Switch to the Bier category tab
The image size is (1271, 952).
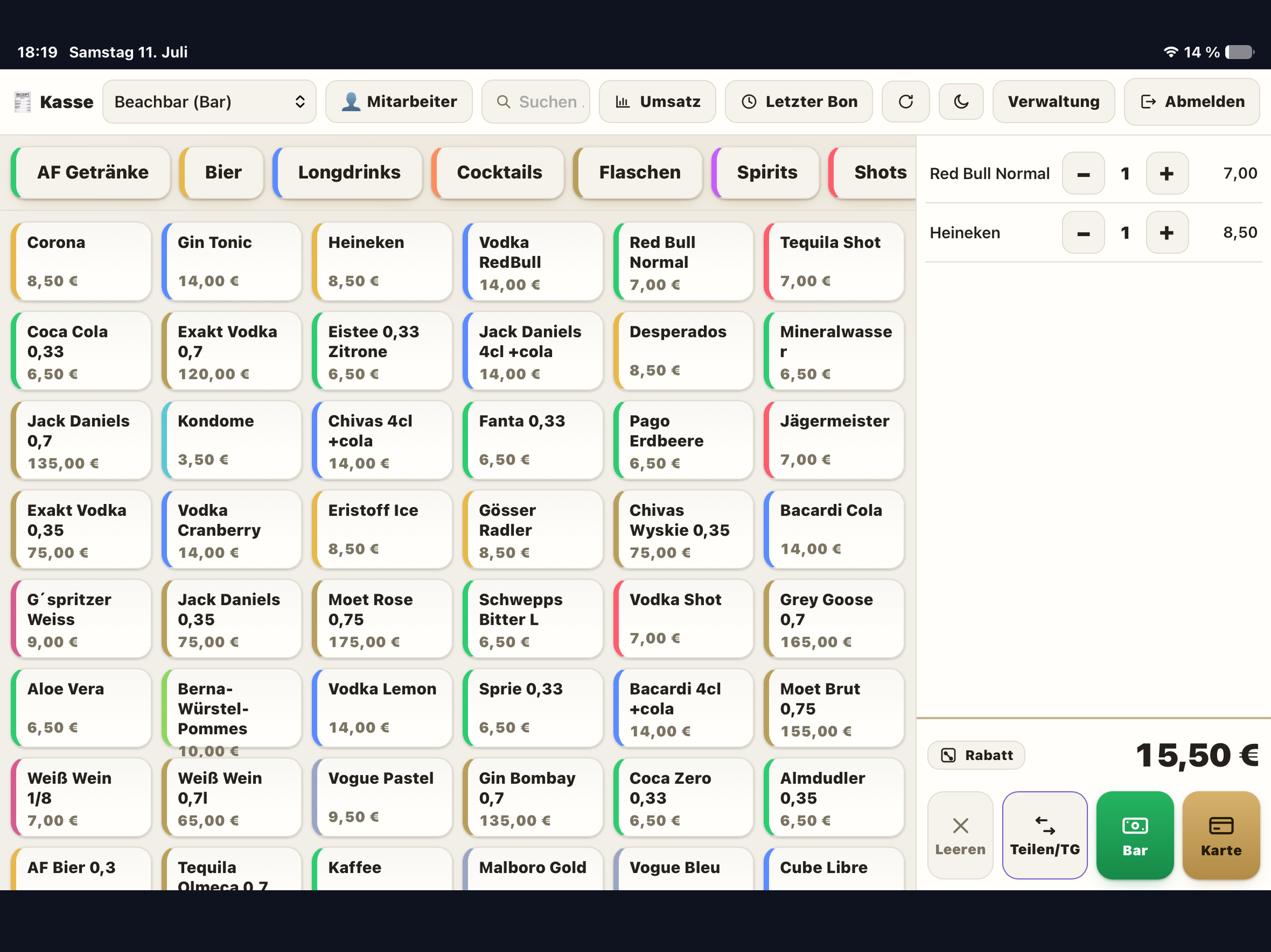point(222,172)
